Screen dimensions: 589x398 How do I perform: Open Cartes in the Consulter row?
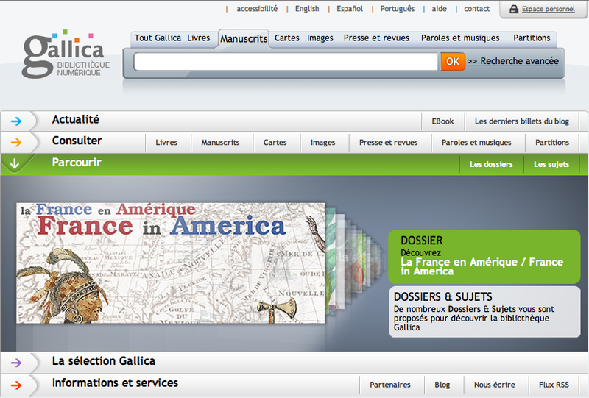tap(275, 142)
